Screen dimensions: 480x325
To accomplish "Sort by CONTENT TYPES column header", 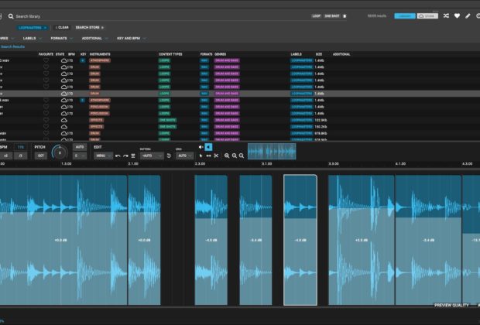I will pos(170,54).
